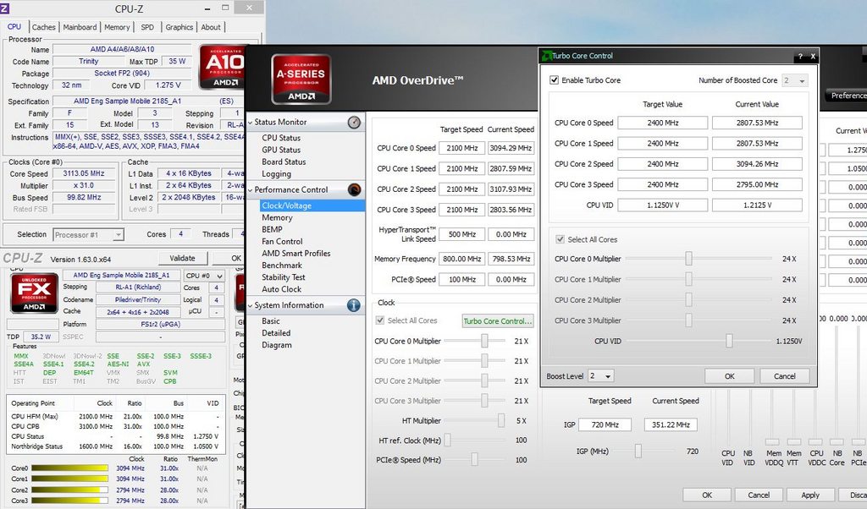Viewport: 867px width, 509px height.
Task: Open Diagram under System Information
Action: point(277,345)
